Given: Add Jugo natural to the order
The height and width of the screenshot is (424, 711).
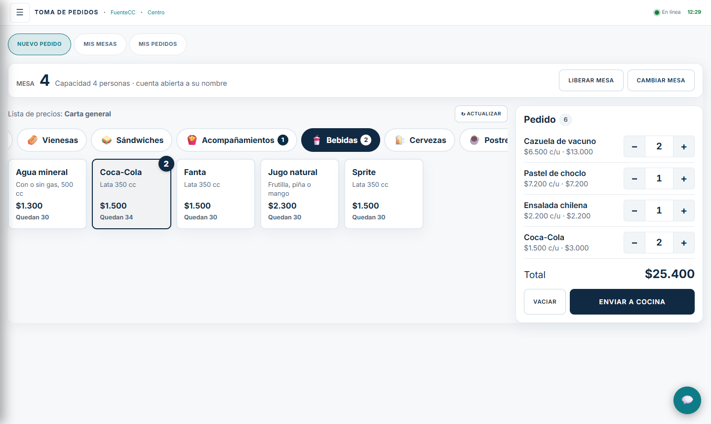Looking at the screenshot, I should coord(300,194).
